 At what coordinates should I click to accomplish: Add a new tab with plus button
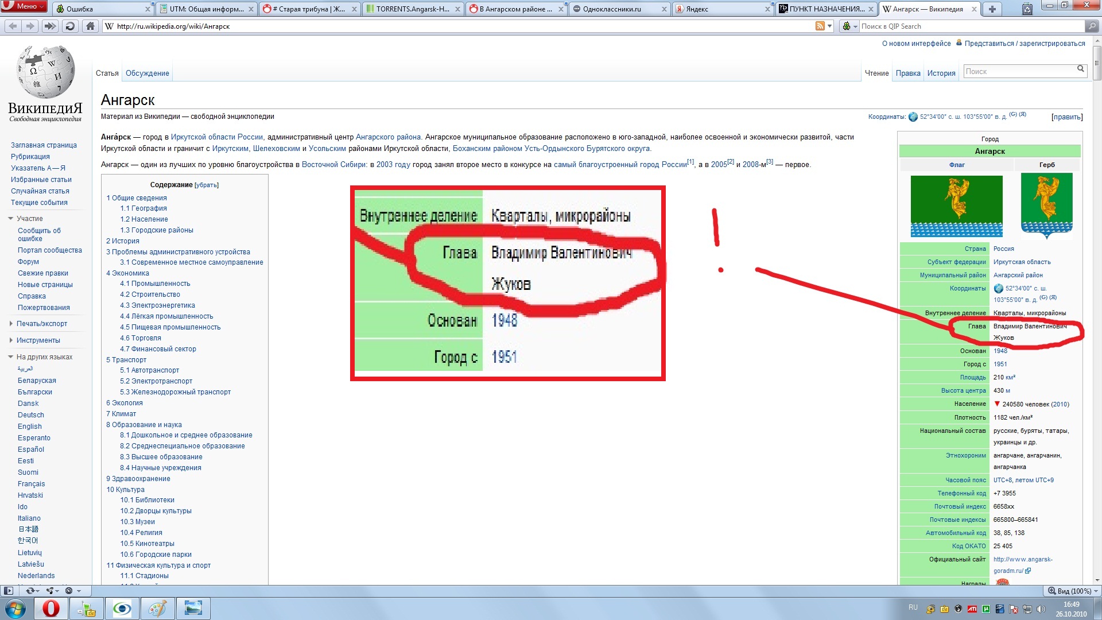[992, 9]
